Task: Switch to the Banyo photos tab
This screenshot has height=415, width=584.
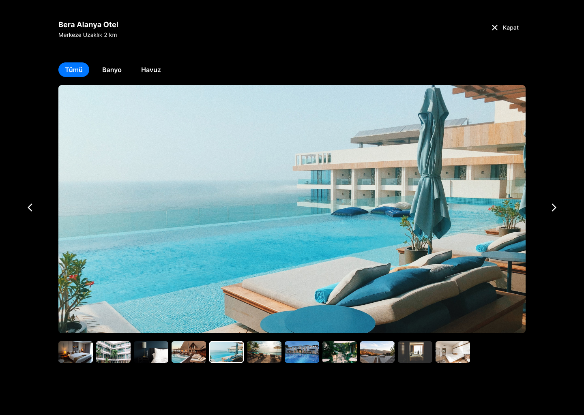Action: tap(112, 70)
